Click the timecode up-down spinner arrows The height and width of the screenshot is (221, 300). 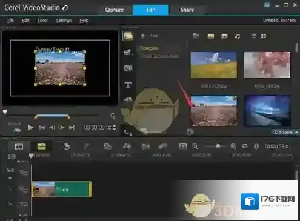(x=115, y=127)
